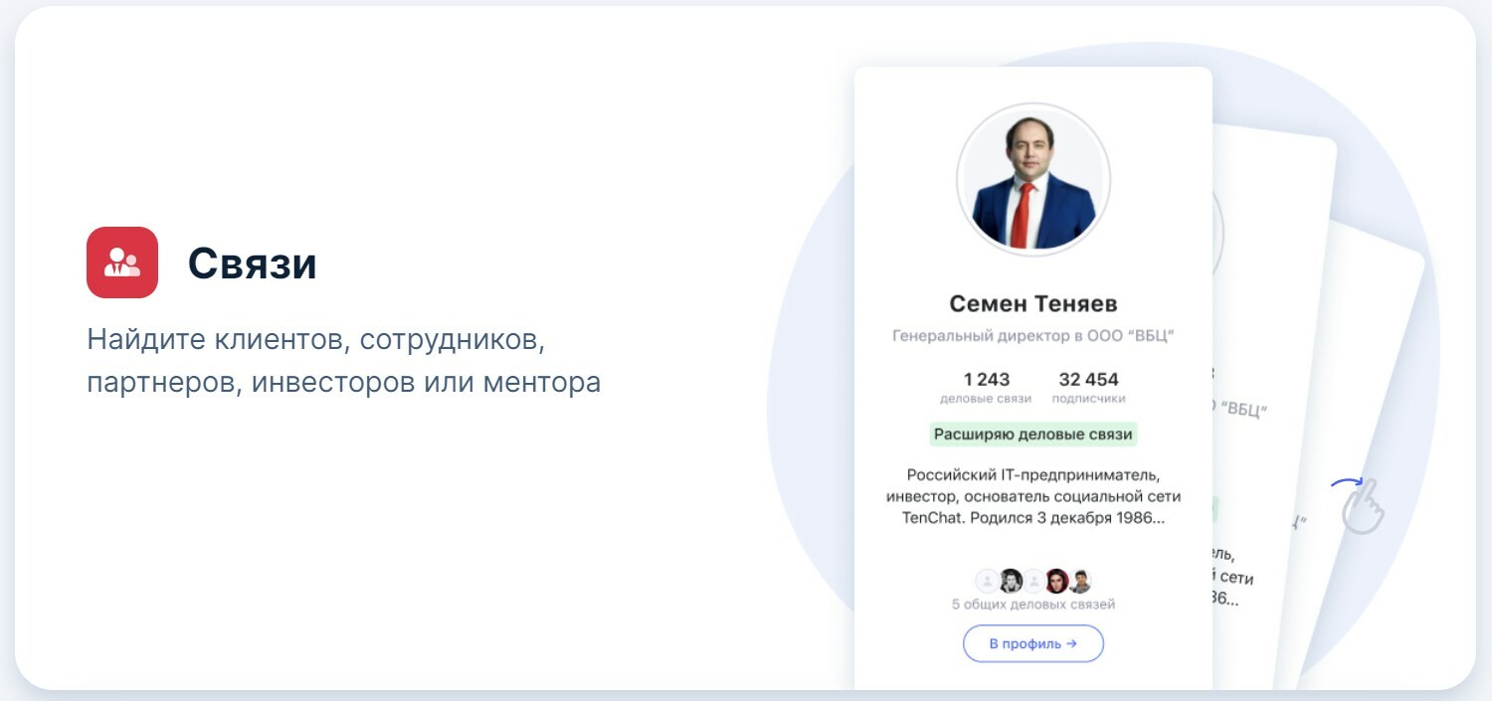Click the "Связи" heading
1492x701 pixels.
pyautogui.click(x=253, y=263)
